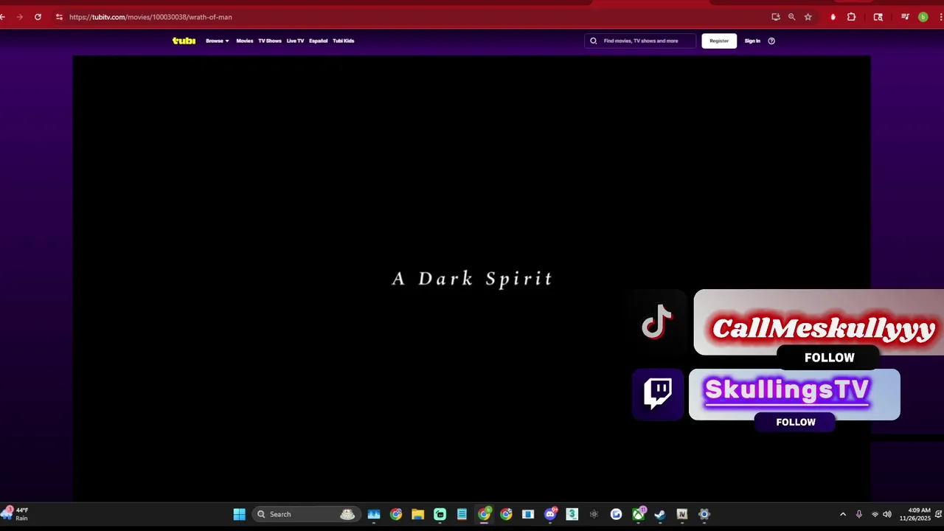The image size is (944, 531).
Task: Open the browser zoom magnifier icon
Action: point(792,17)
